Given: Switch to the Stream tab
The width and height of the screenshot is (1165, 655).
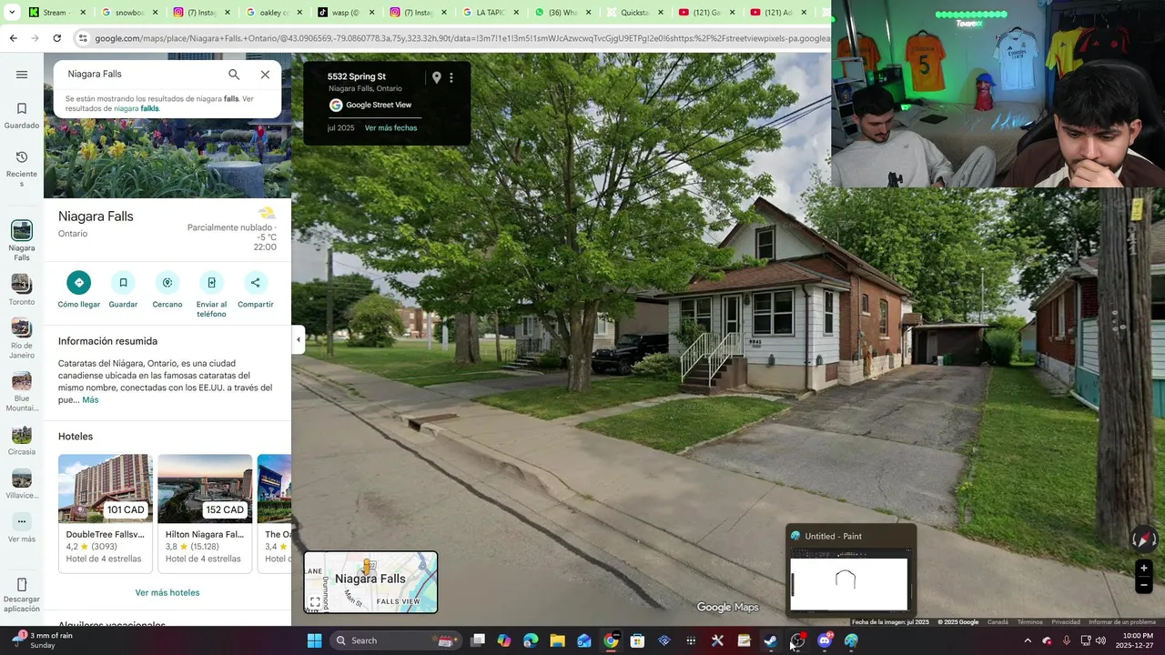Looking at the screenshot, I should [56, 13].
